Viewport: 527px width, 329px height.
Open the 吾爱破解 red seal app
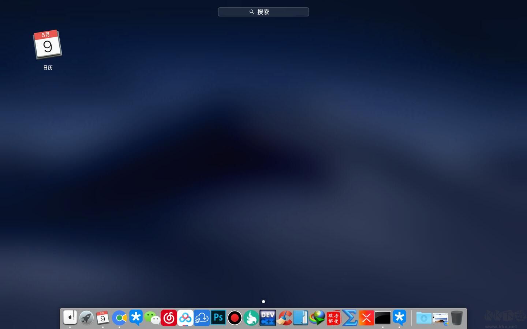333,318
